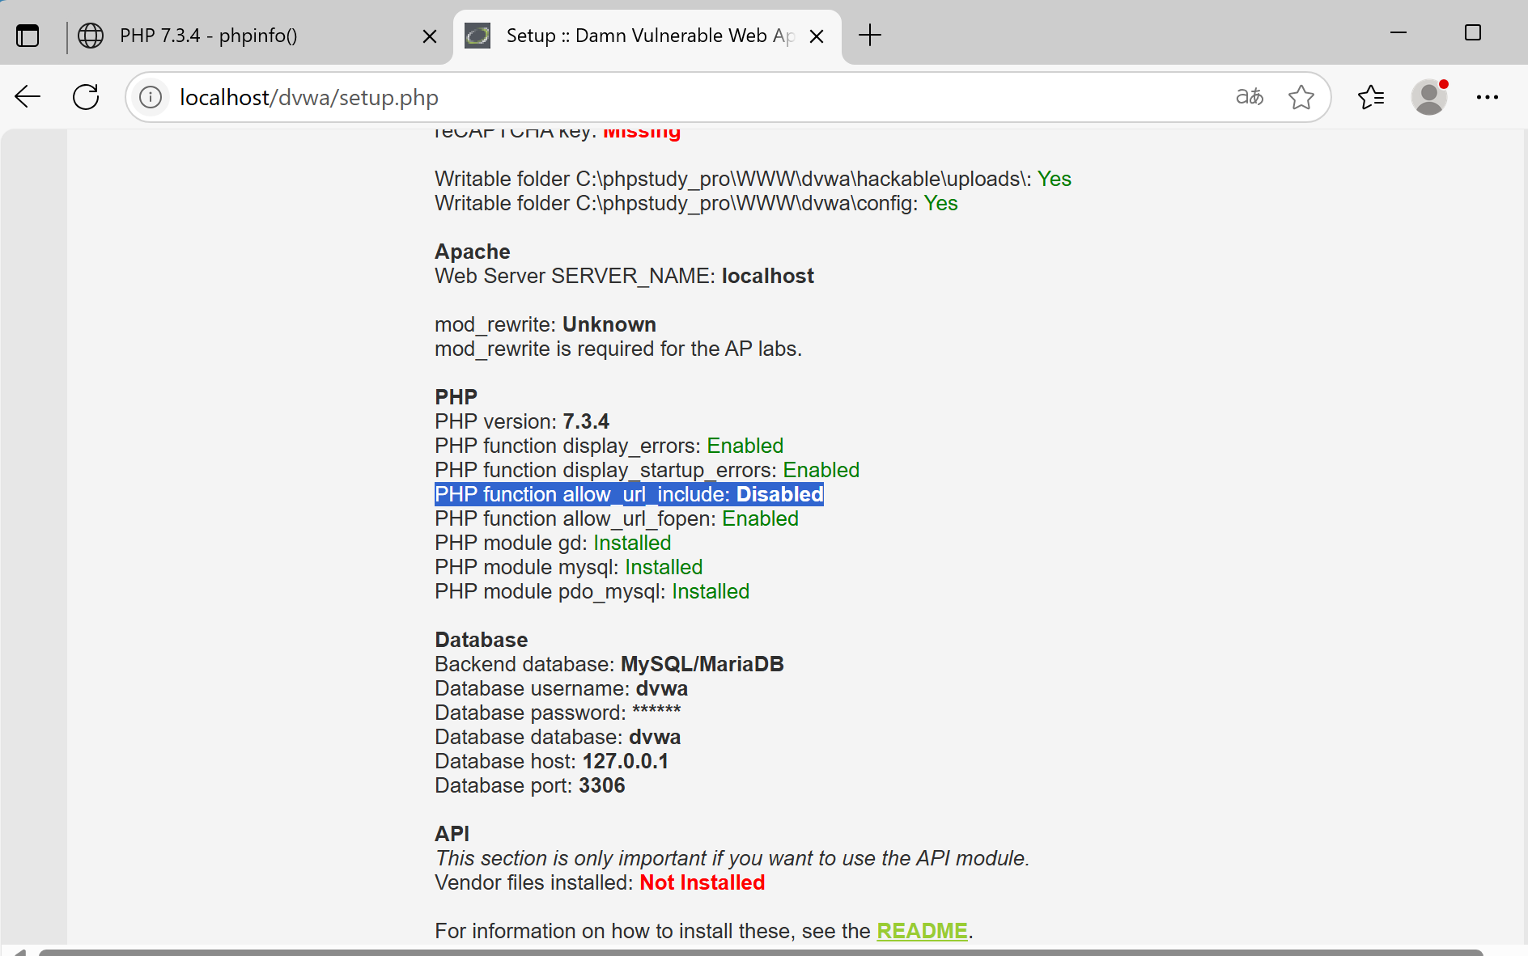
Task: Click the 'Database database: dvwa' line
Action: (558, 737)
